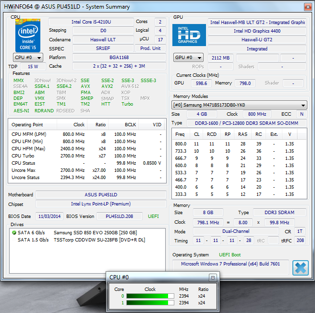This screenshot has width=315, height=313.
Task: Click the Turbo feature label
Action: coord(127,104)
